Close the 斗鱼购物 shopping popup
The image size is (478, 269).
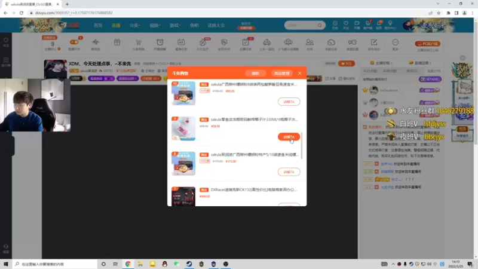click(300, 73)
